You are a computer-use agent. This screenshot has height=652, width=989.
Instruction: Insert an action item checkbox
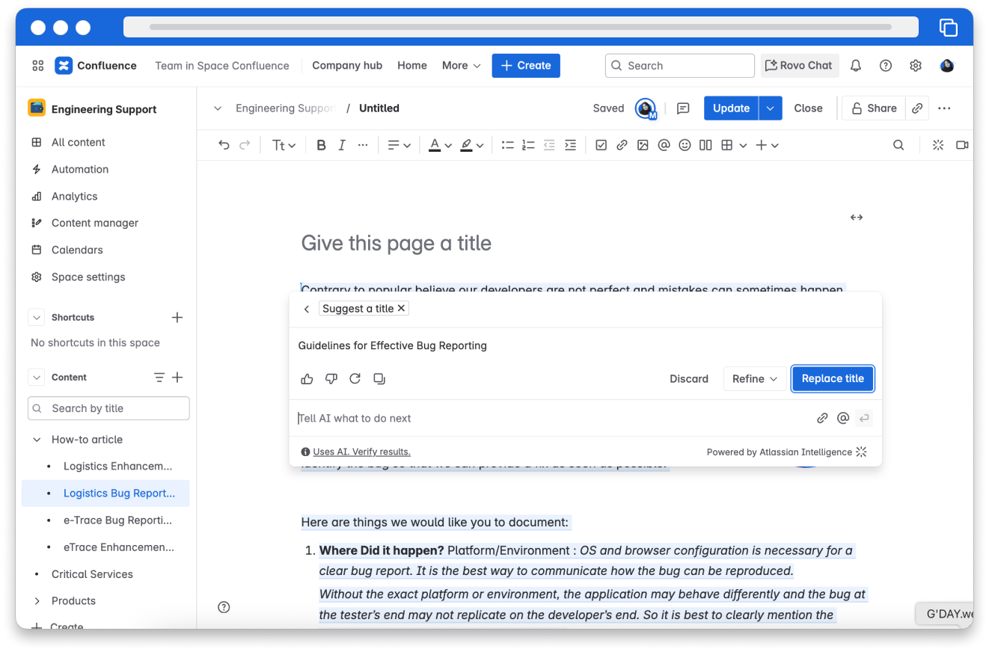point(601,146)
